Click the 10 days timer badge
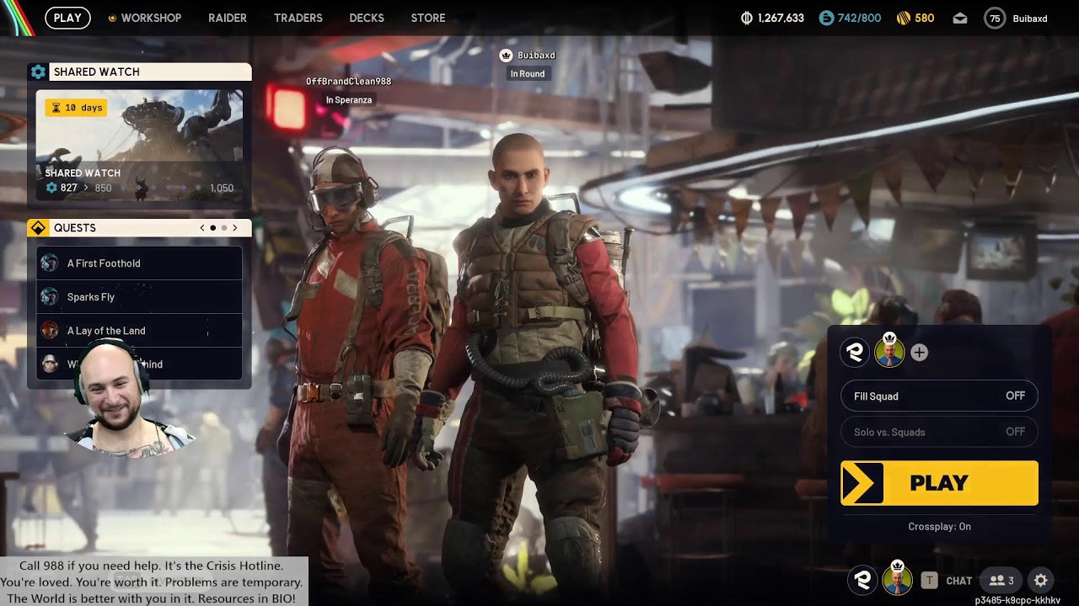 tap(76, 108)
